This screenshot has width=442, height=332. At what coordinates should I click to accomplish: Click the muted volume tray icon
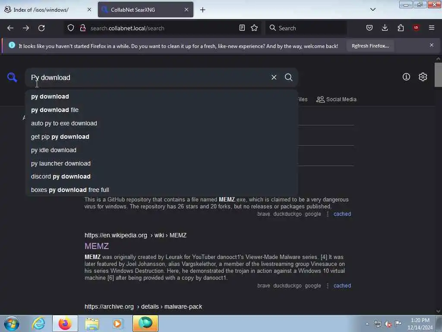[388, 324]
